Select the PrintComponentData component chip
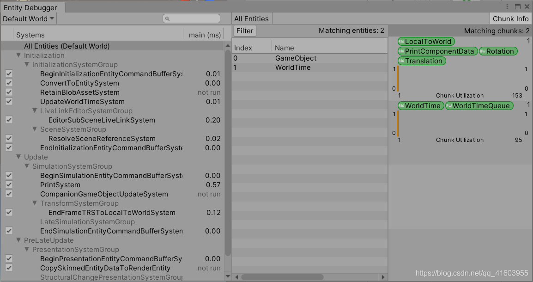533x282 pixels. 437,51
